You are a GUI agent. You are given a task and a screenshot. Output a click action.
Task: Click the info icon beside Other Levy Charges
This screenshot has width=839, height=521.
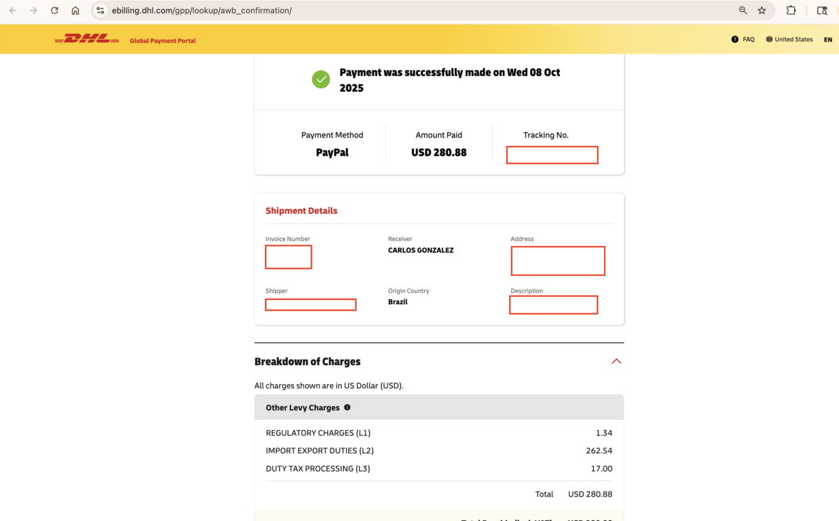click(x=347, y=407)
